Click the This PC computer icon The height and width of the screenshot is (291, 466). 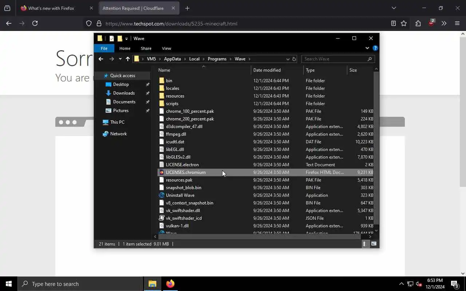(106, 122)
